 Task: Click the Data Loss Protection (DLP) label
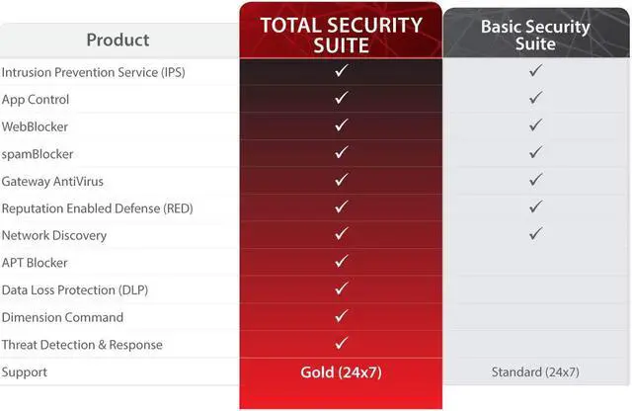(x=76, y=290)
